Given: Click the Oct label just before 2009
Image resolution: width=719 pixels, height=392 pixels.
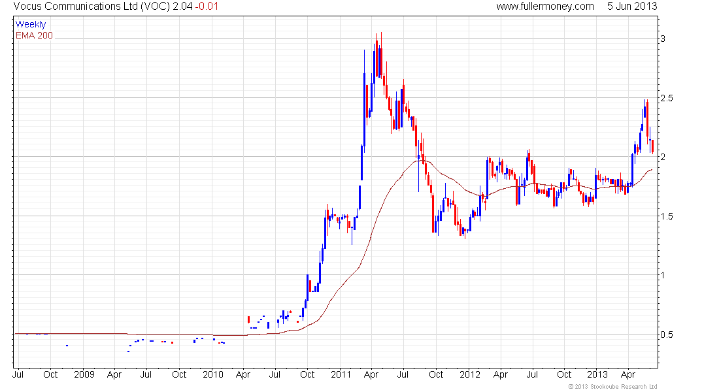Looking at the screenshot, I should (50, 374).
